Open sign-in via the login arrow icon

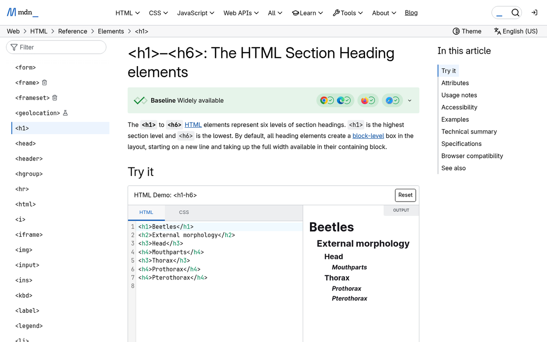pyautogui.click(x=534, y=12)
